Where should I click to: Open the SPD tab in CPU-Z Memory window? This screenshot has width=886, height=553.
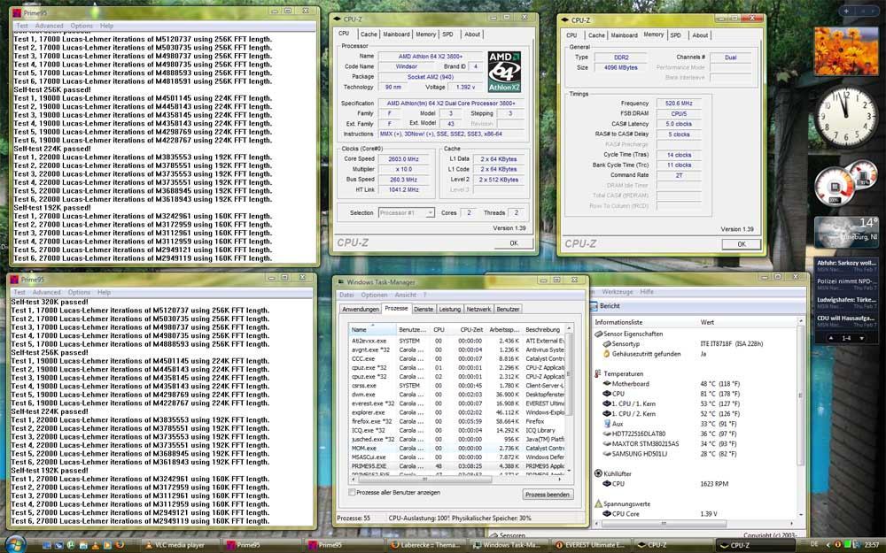[x=676, y=35]
